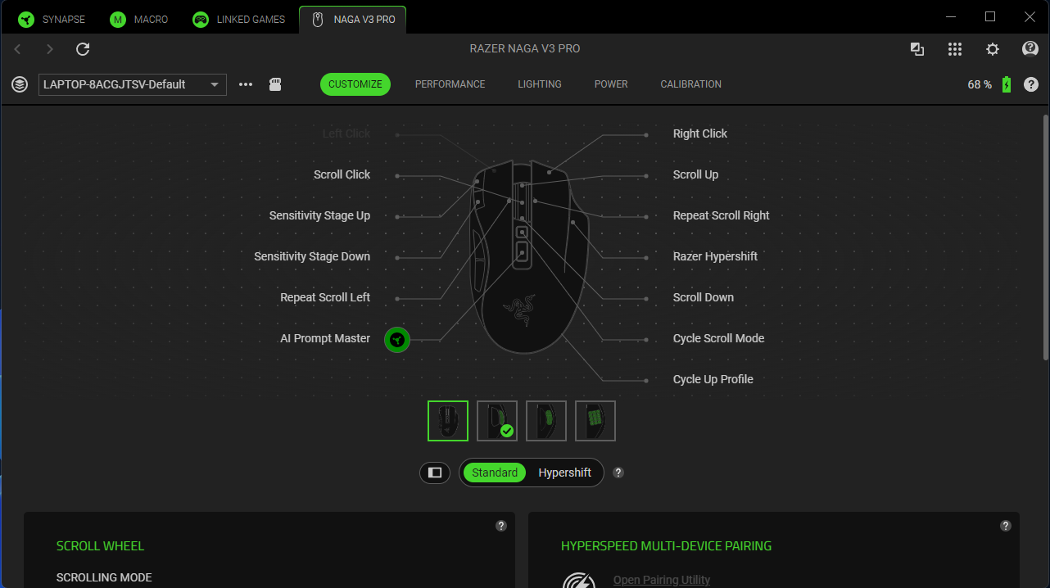Select Repeat Scroll Left assignment

point(325,297)
